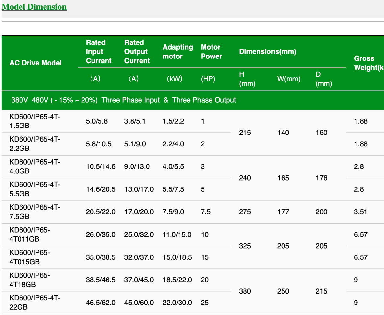Select output current value "45.0/60.0"
The width and height of the screenshot is (384, 315).
click(x=139, y=303)
